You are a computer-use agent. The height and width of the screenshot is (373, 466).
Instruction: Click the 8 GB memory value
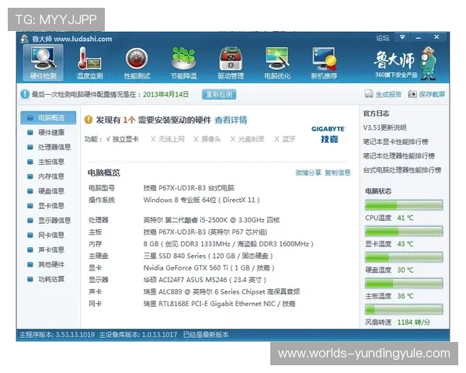228,244
